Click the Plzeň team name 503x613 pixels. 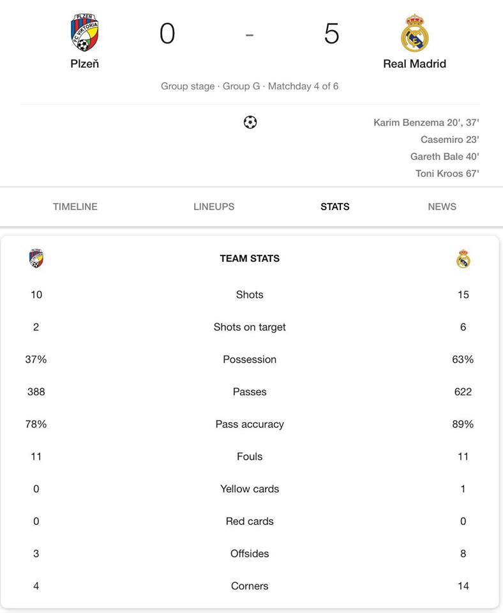tap(84, 64)
